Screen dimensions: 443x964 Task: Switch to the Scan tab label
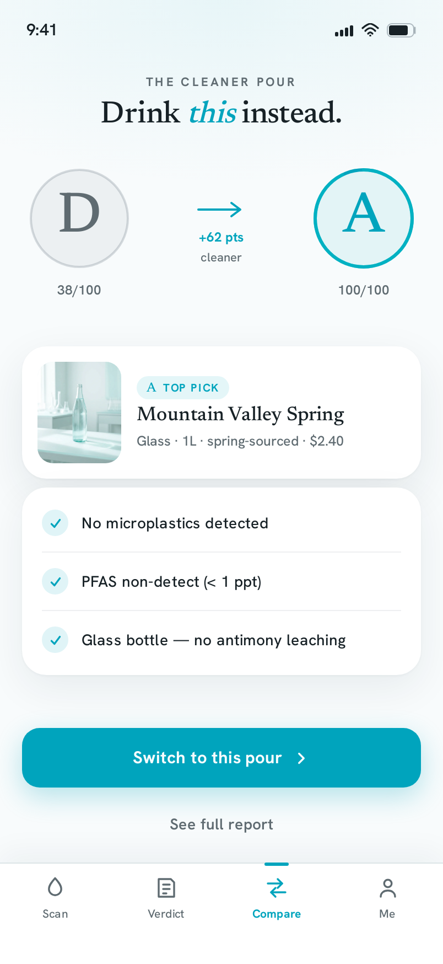coord(55,914)
